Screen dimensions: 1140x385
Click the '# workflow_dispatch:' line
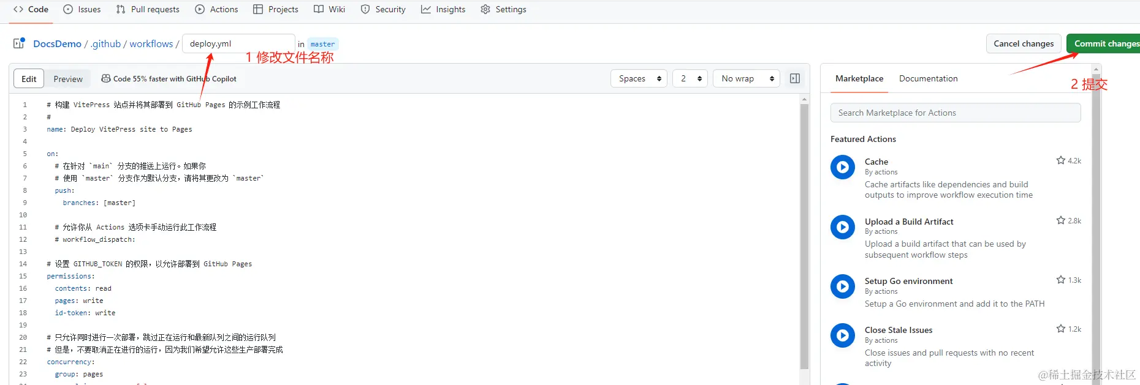click(x=95, y=239)
